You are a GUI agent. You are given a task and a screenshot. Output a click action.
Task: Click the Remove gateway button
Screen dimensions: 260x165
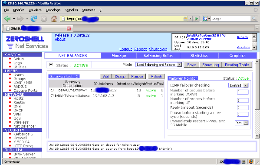137,77
